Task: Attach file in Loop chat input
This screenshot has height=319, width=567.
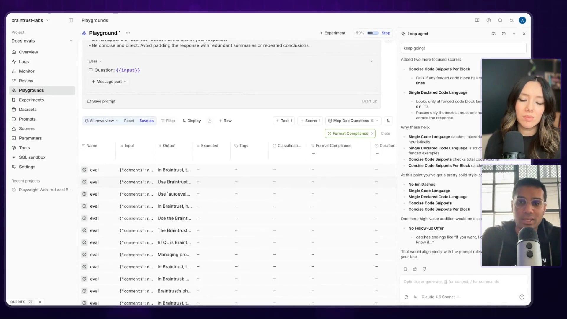Action: click(x=406, y=297)
